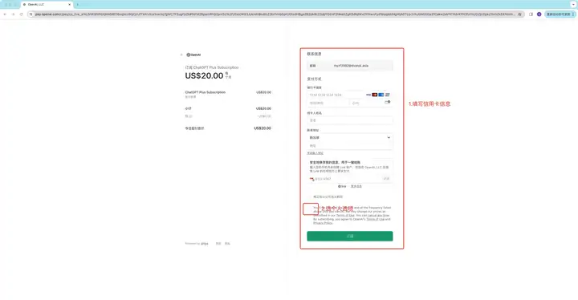578x300 pixels.
Task: Go back via arrow beside OpenAI logo
Action: click(x=181, y=55)
